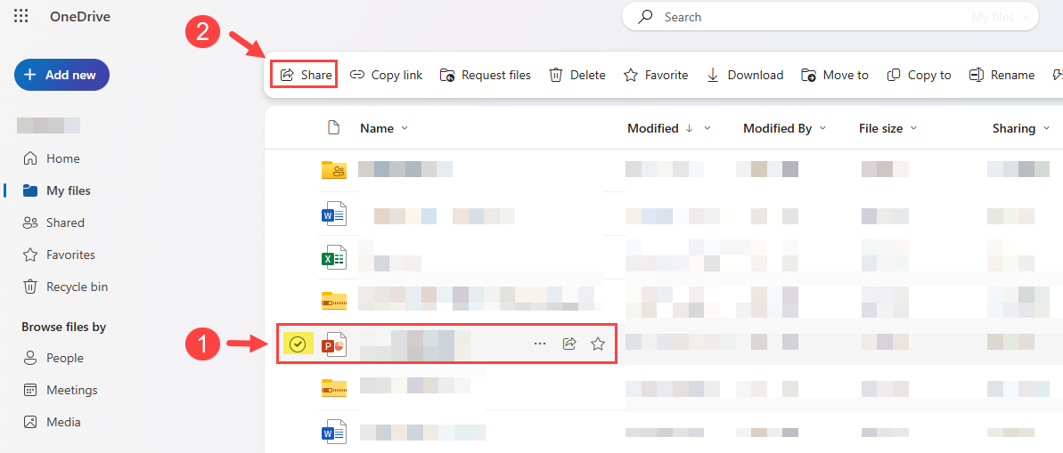Click Delete in the command bar
1063x453 pixels.
576,75
